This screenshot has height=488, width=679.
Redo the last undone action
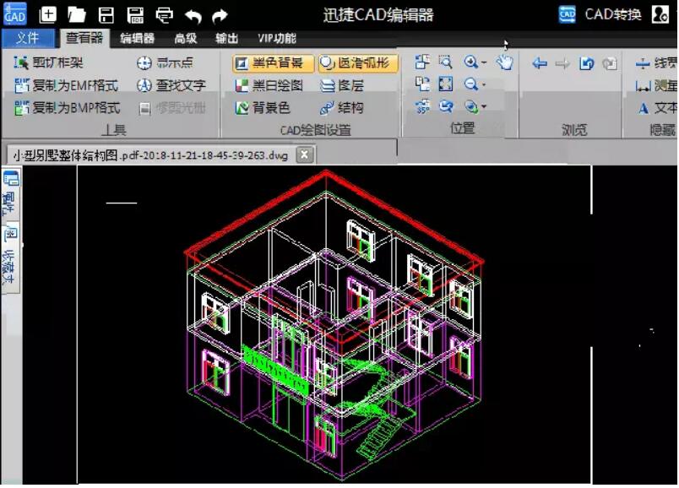220,16
